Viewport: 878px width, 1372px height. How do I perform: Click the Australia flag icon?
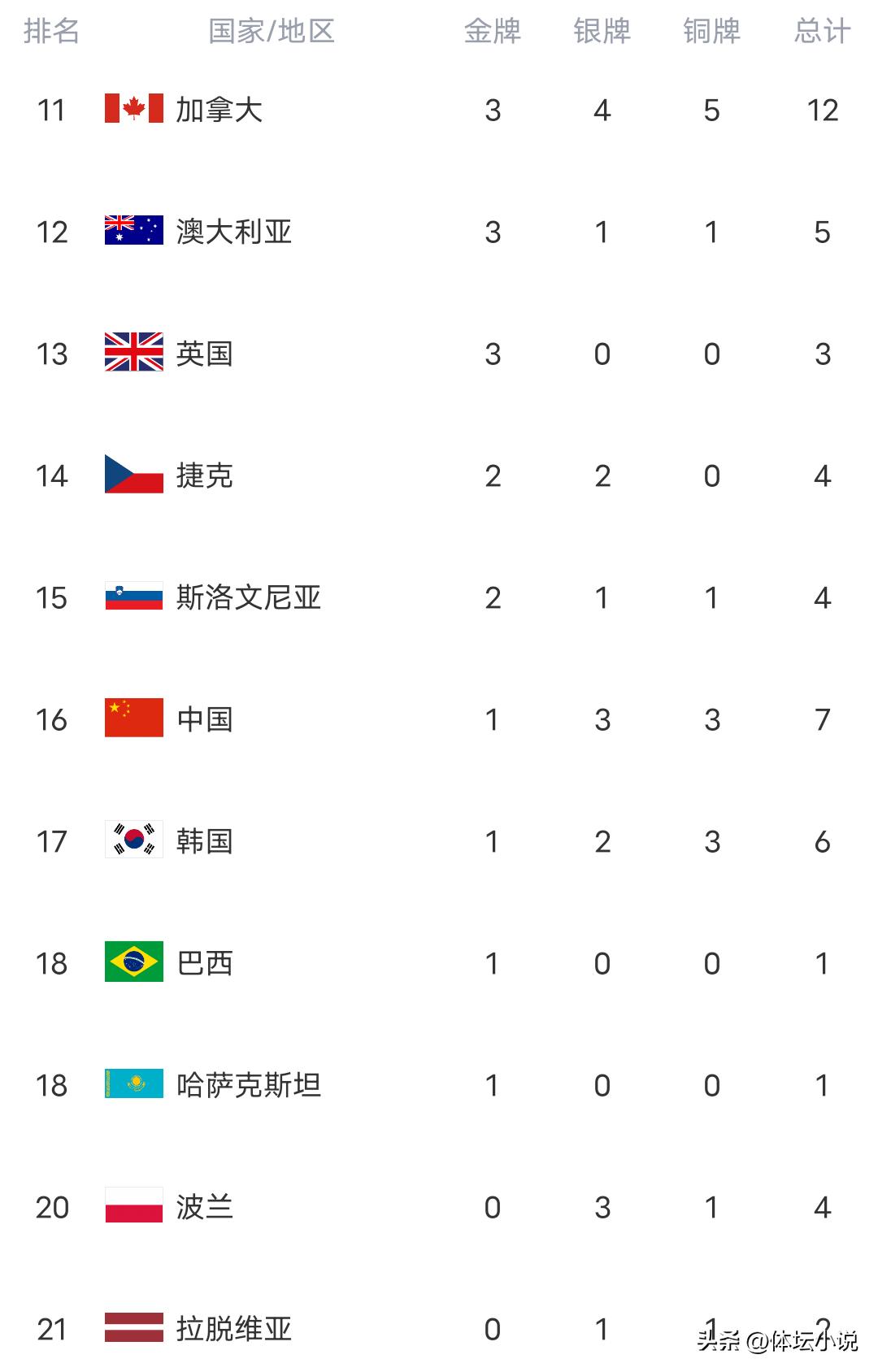point(134,231)
